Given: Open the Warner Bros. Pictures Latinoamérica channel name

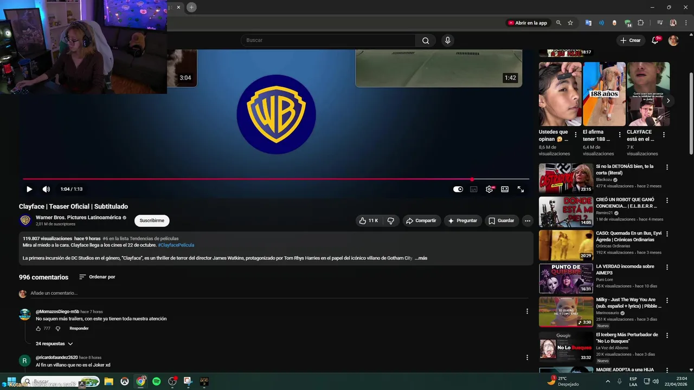Looking at the screenshot, I should tap(79, 217).
